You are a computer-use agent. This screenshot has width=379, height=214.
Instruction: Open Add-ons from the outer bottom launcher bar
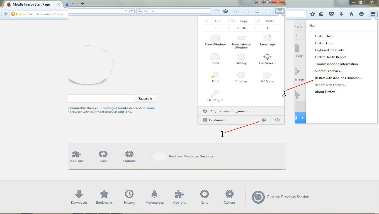179,197
